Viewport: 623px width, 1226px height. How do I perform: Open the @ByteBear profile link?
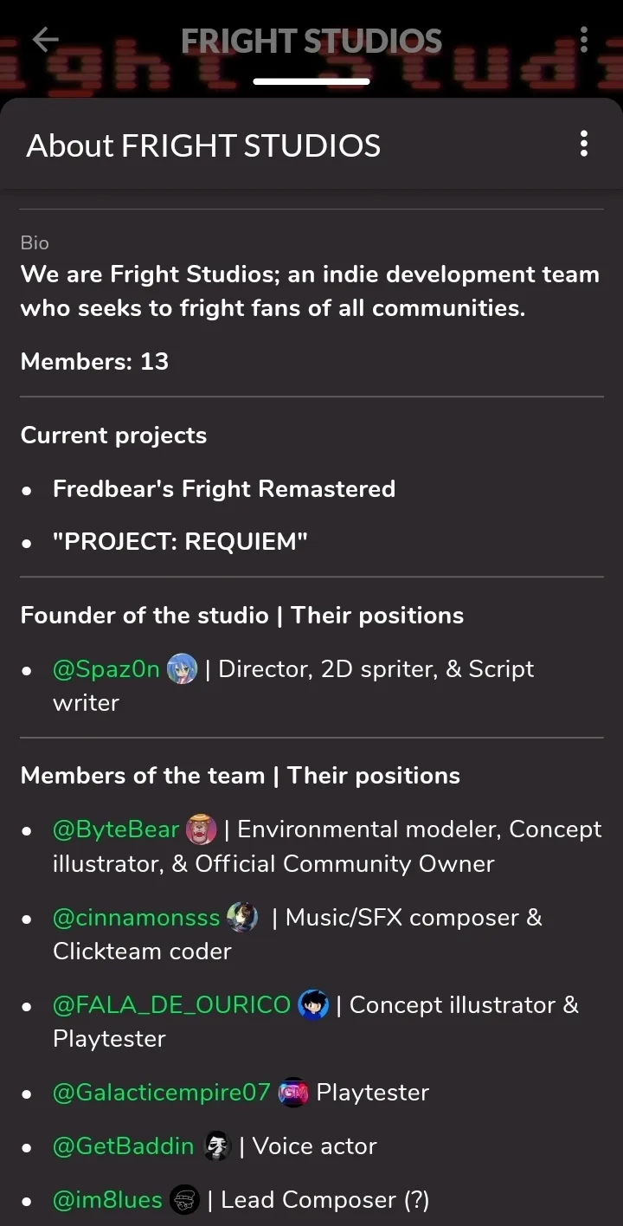(116, 829)
